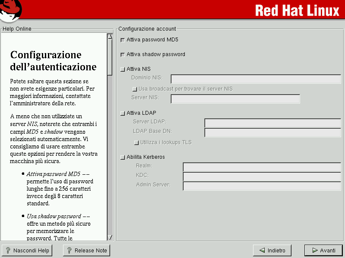Click the help panel scrollbar thumb
The height and width of the screenshot is (258, 345).
110,56
